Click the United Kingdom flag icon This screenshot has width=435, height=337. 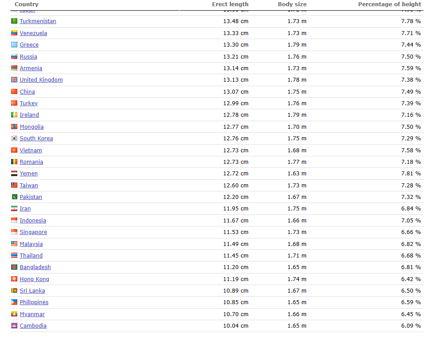14,80
